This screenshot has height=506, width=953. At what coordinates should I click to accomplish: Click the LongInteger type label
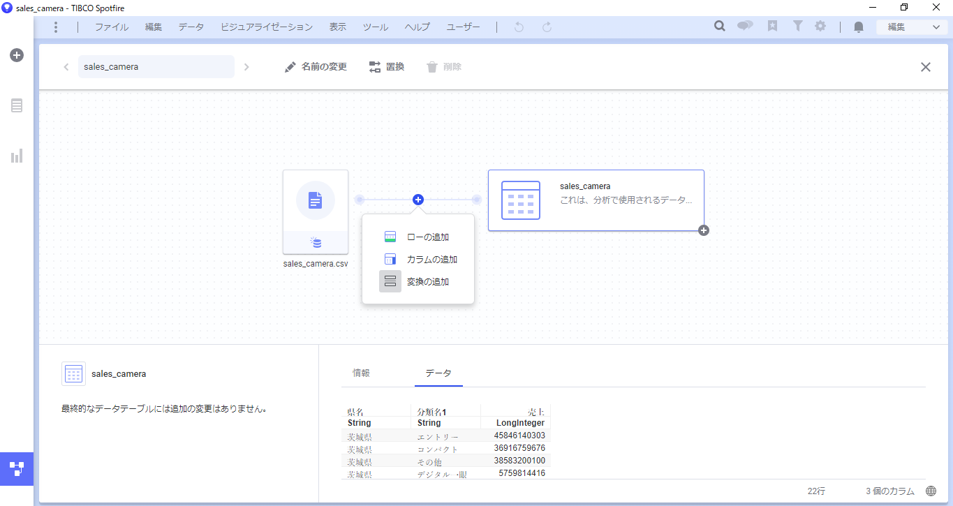[x=521, y=423]
